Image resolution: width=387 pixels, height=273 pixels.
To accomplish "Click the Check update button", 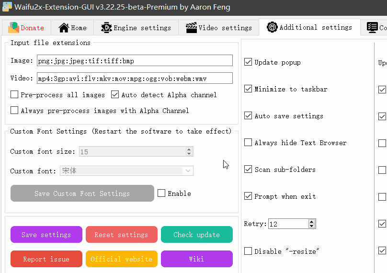I will (197, 235).
